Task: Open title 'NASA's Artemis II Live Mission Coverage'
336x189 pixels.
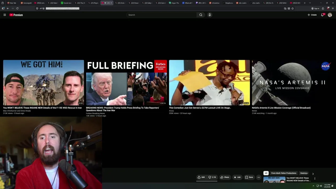Action: pos(281,108)
